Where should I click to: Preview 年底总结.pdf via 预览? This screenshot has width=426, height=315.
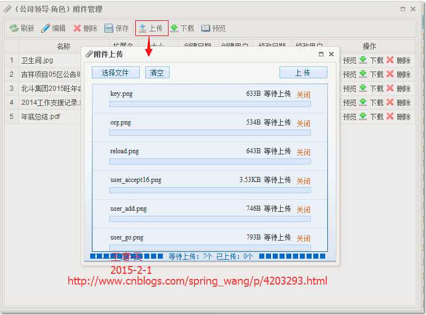(350, 117)
